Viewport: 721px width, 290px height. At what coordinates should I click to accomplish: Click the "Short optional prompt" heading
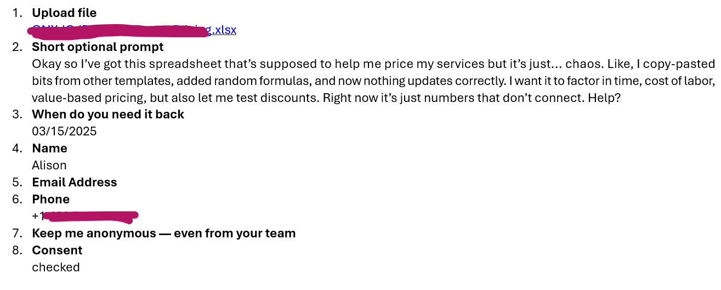98,47
